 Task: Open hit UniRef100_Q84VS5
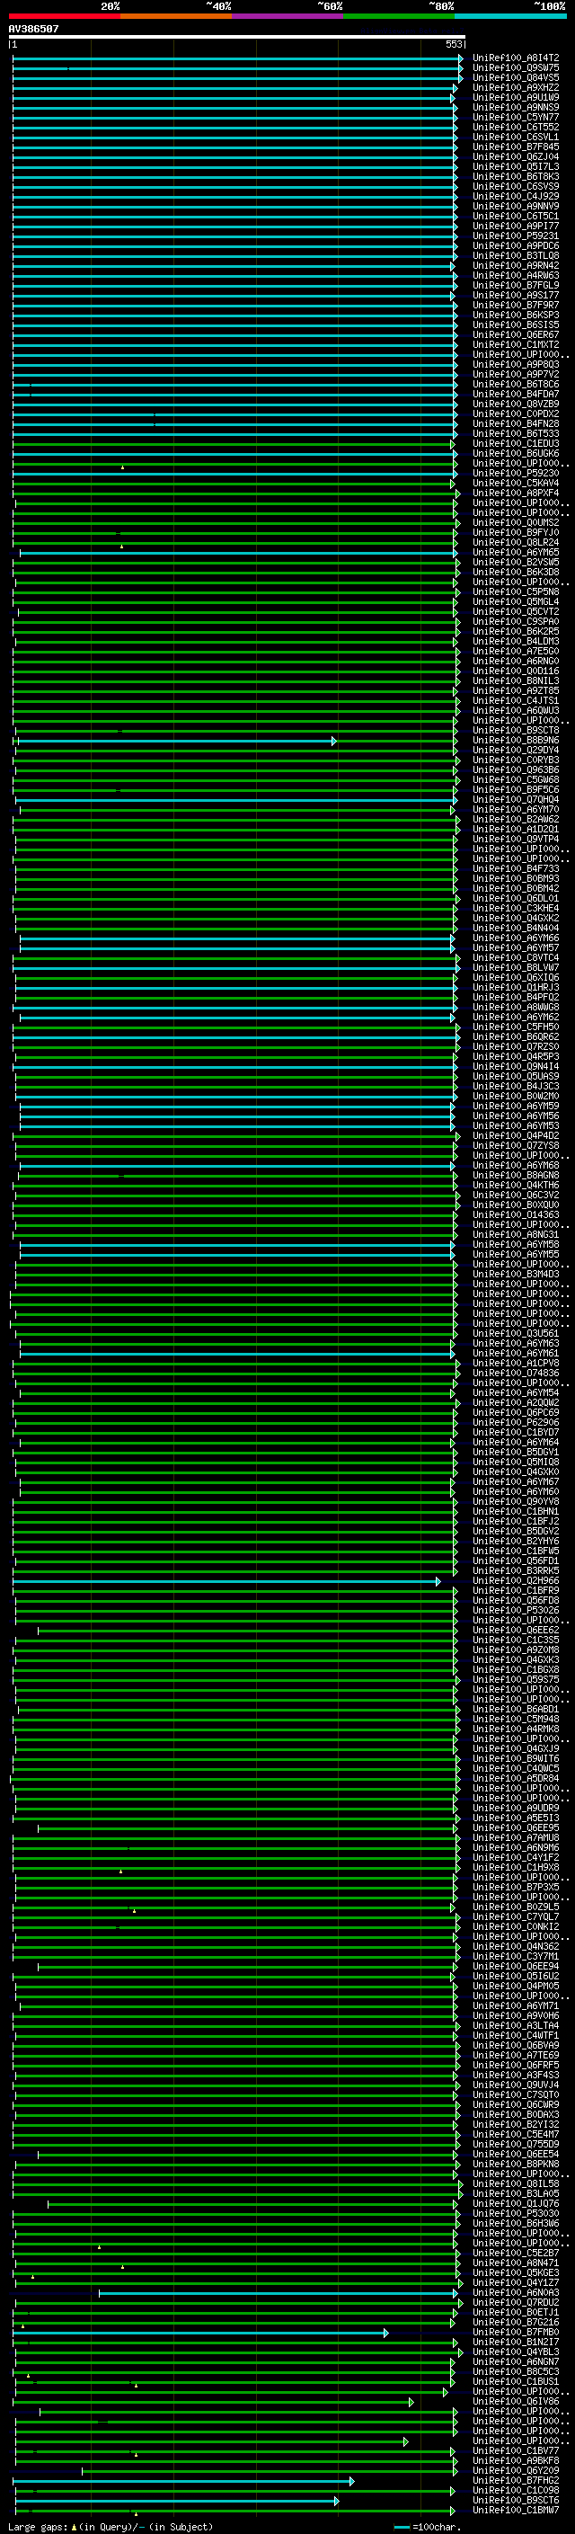[x=515, y=77]
